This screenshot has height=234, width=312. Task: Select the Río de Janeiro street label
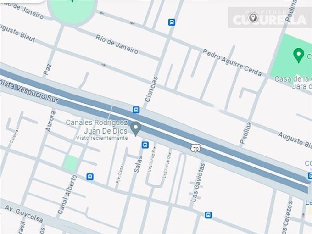coord(117,45)
